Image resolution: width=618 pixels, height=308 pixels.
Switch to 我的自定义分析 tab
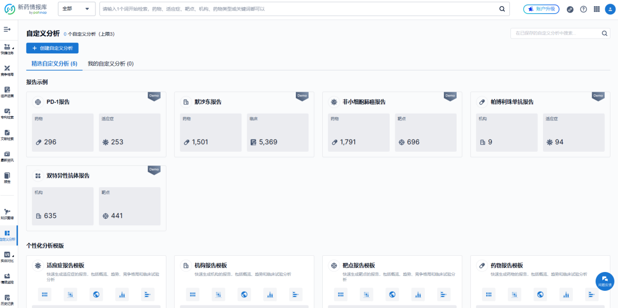tap(111, 64)
